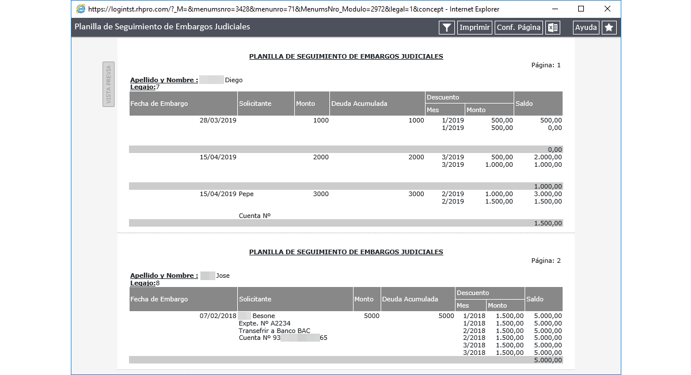Viewport: 691px width, 375px height.
Task: Click the Internet Explorer logo icon
Action: point(81,9)
